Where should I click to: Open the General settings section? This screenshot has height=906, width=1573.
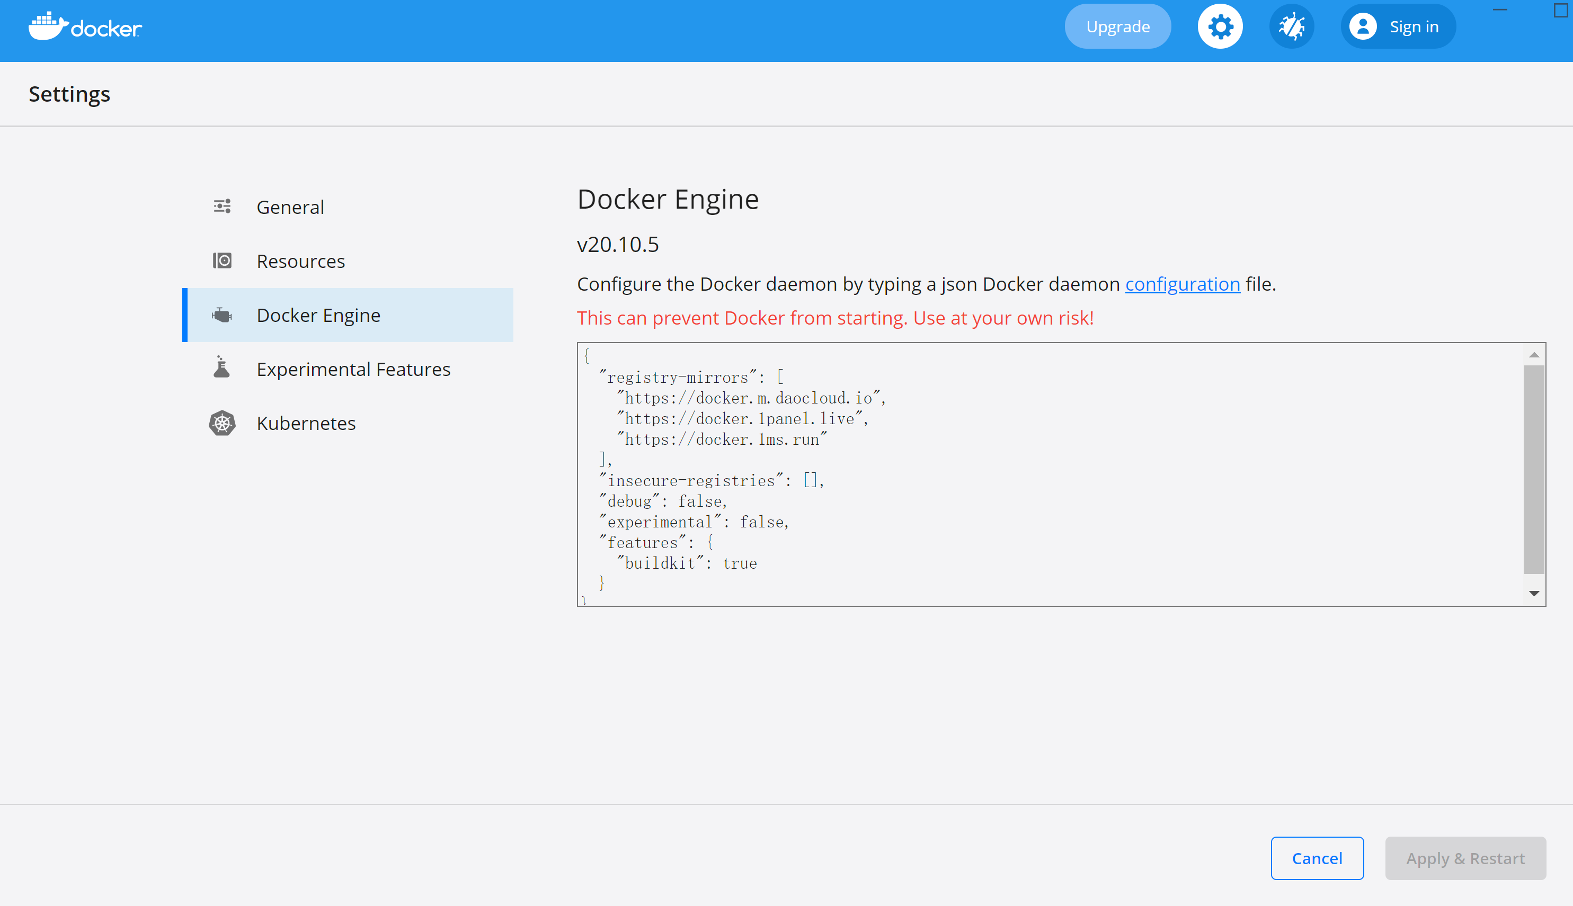click(x=348, y=207)
